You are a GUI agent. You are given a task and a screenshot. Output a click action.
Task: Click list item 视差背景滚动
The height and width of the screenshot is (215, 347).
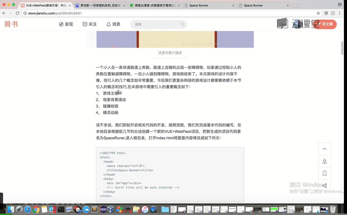114,100
